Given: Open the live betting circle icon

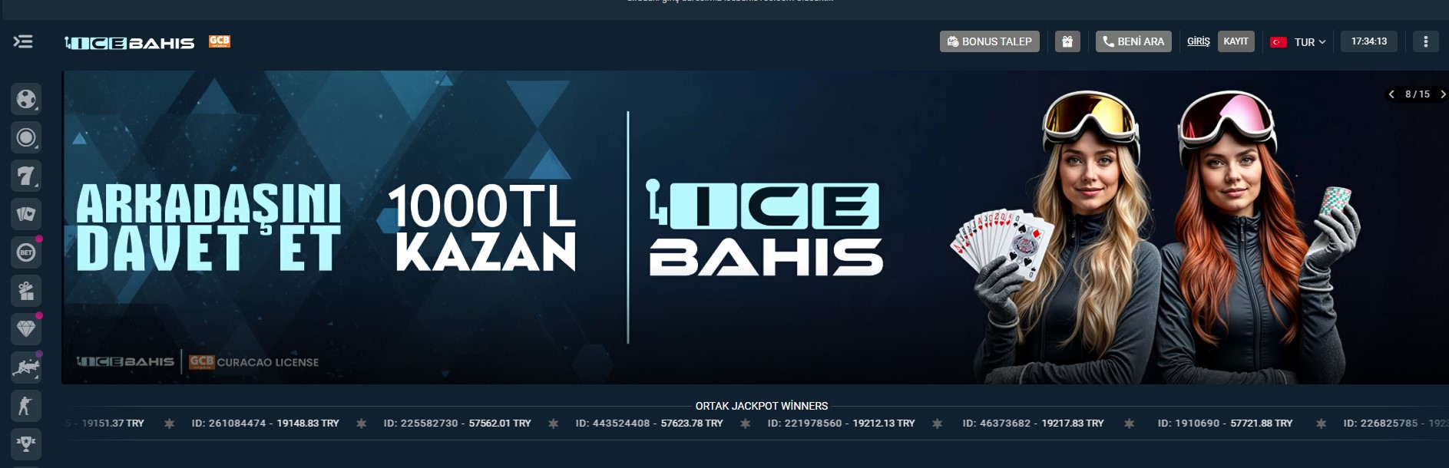Looking at the screenshot, I should pos(26,137).
